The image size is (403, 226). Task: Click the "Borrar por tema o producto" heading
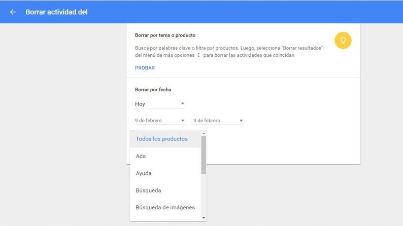(165, 35)
